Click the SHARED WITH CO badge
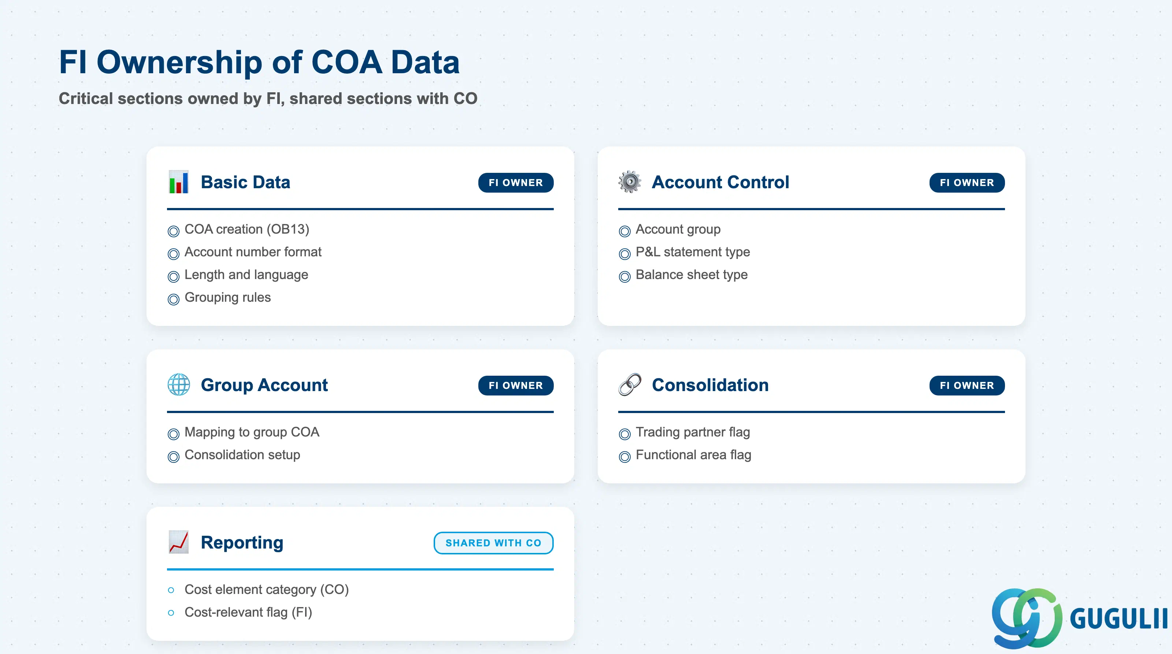The height and width of the screenshot is (654, 1172). 493,543
